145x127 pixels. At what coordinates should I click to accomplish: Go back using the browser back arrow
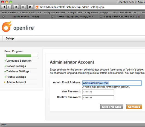point(4,7)
